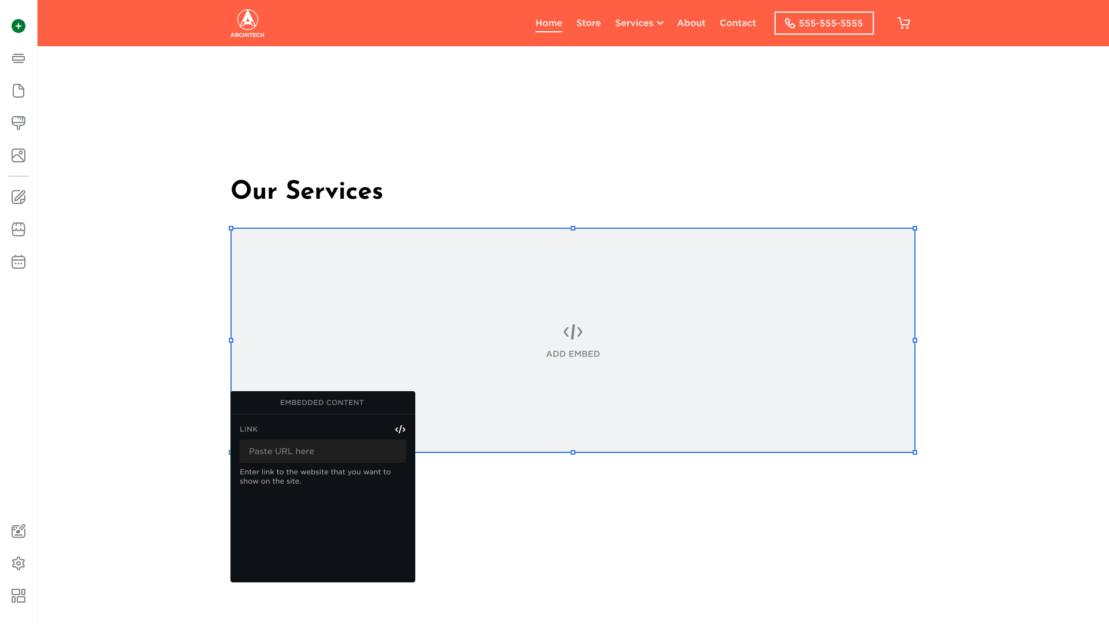Image resolution: width=1109 pixels, height=624 pixels.
Task: Open the dashboard layout icon at bottom
Action: 18,596
